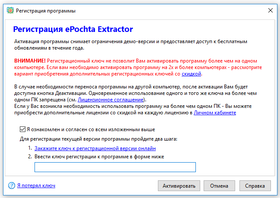Click the heading "Регистрация ePochta Extractor"
The width and height of the screenshot is (280, 198).
pos(73,29)
